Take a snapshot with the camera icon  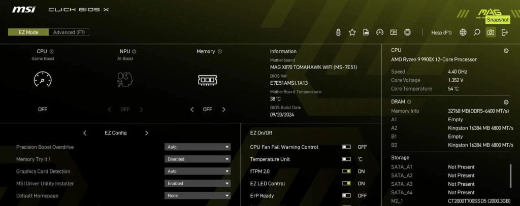pos(491,32)
